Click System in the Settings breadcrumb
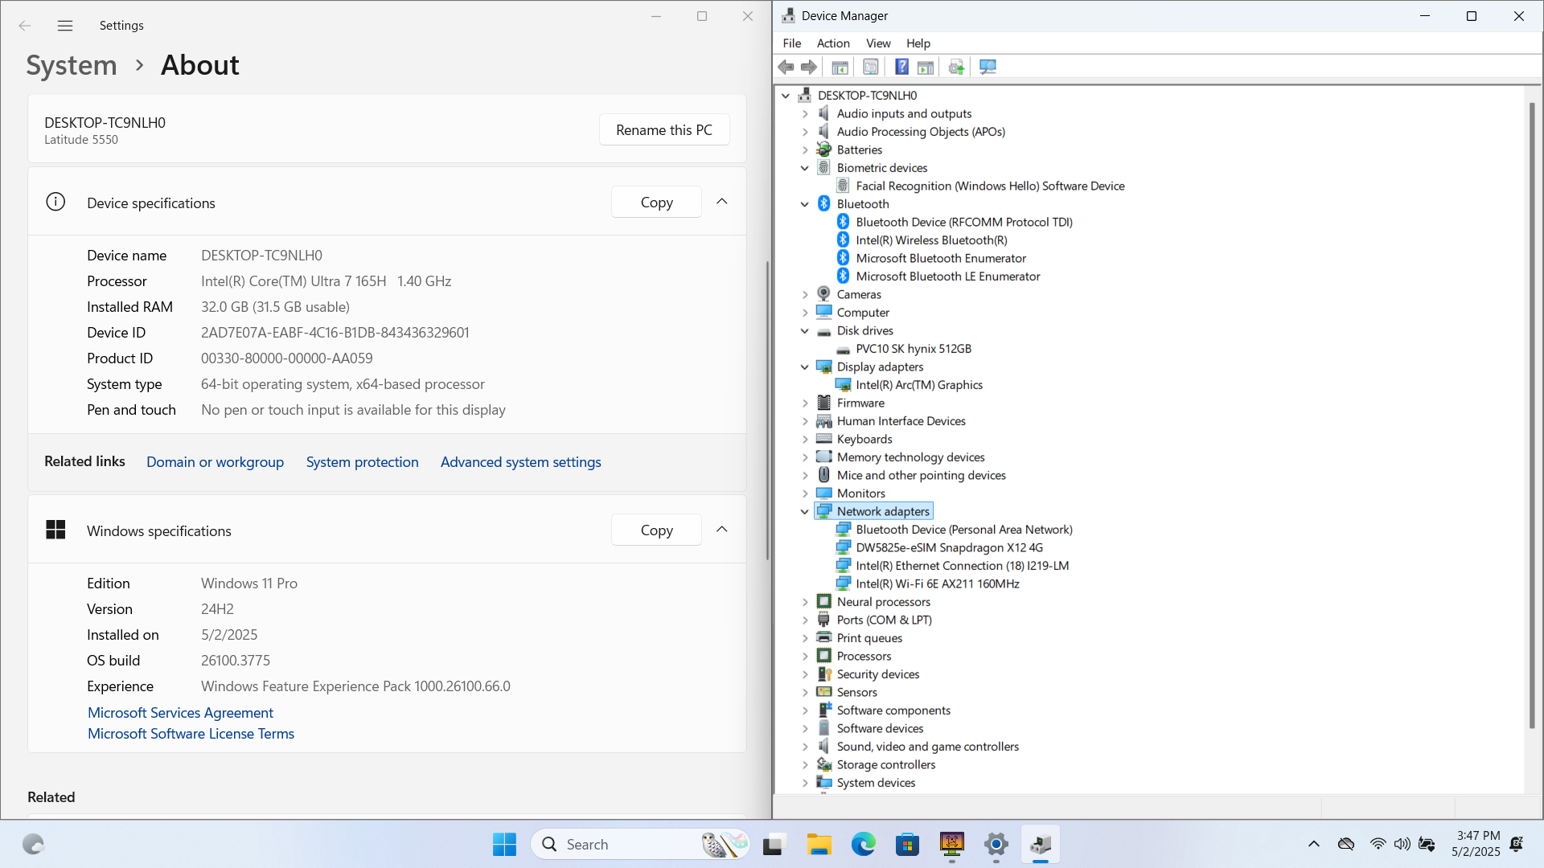The width and height of the screenshot is (1544, 868). coord(72,65)
